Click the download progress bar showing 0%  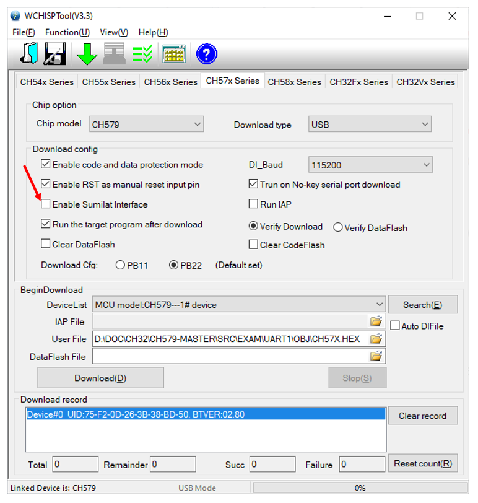pos(360,488)
